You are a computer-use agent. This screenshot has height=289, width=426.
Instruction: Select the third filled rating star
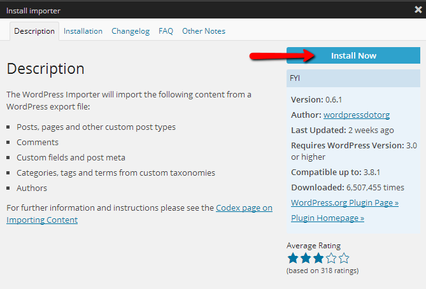coord(318,258)
